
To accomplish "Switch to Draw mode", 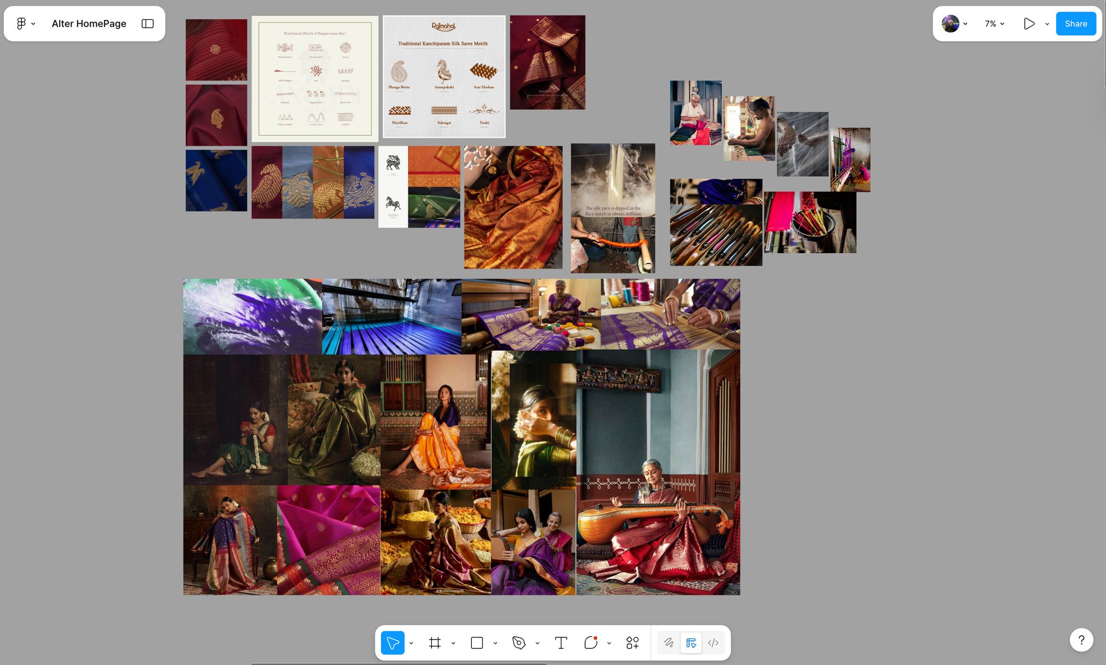I will click(669, 643).
